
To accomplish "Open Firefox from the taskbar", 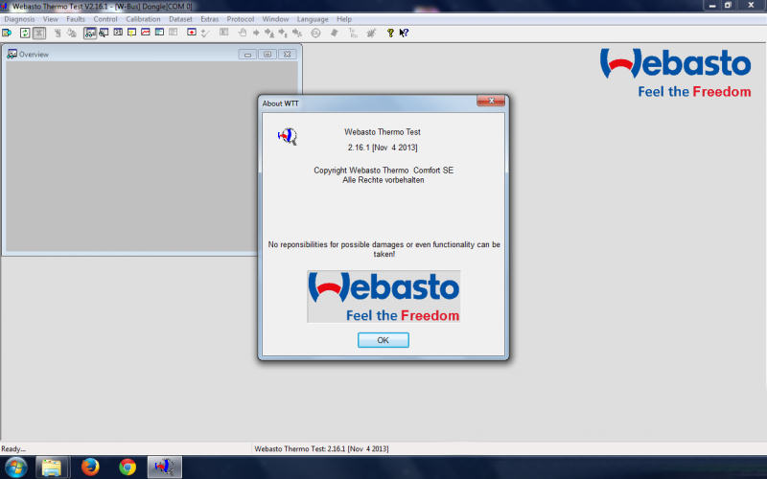I will pos(91,467).
